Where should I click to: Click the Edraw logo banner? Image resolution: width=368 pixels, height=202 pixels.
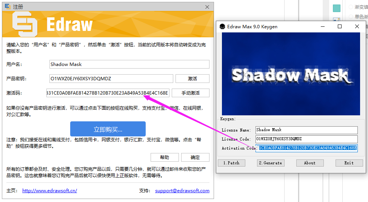point(108,24)
